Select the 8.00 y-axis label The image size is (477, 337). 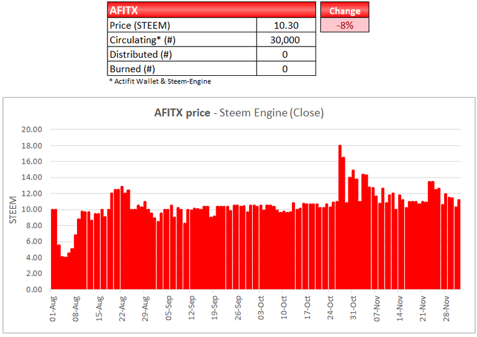point(34,226)
